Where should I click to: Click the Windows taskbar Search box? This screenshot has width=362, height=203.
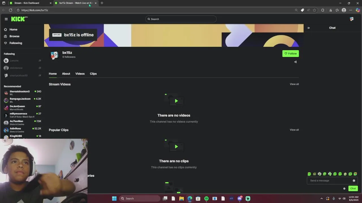[140, 198]
